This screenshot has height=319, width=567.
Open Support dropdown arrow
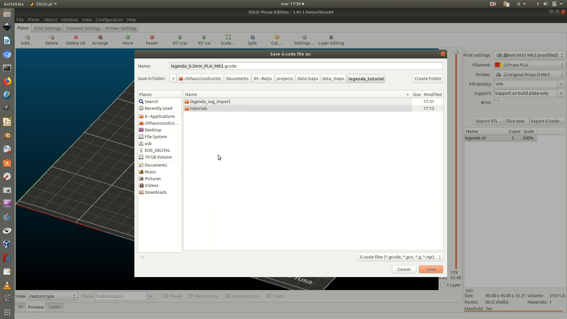(x=561, y=93)
